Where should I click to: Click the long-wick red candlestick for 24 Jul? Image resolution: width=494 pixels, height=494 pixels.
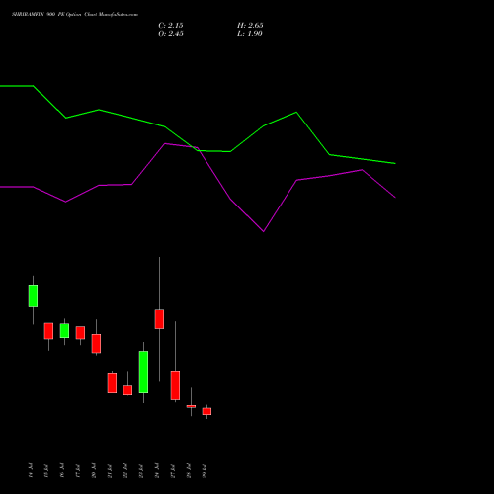click(x=159, y=319)
